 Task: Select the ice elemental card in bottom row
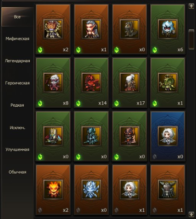[x=91, y=190]
